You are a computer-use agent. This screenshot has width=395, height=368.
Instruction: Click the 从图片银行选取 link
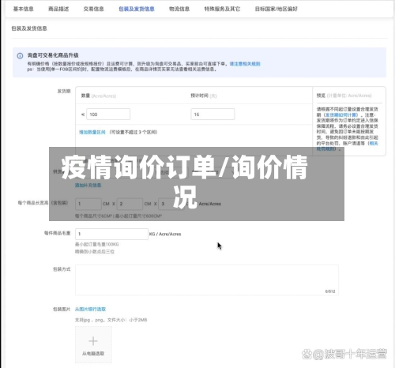pyautogui.click(x=90, y=309)
